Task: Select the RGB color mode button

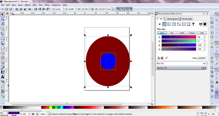Action: pos(162,33)
